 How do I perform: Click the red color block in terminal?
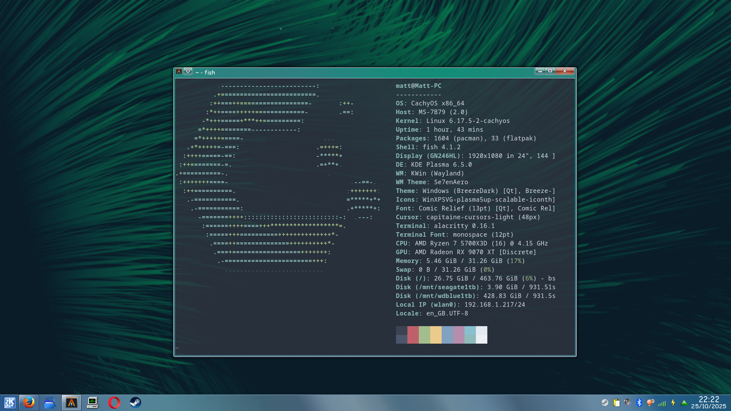point(413,335)
